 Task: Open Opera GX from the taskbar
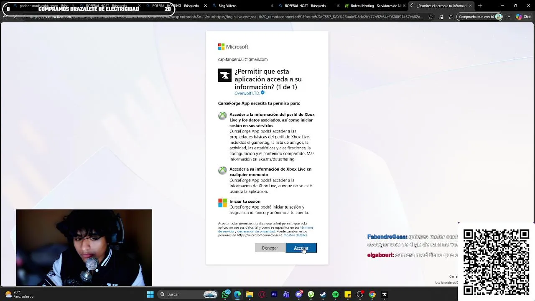click(262, 294)
